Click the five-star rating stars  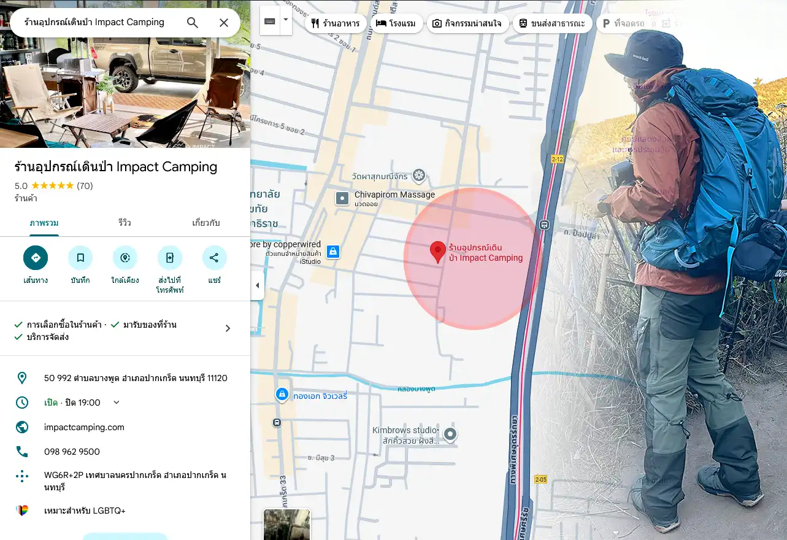52,185
